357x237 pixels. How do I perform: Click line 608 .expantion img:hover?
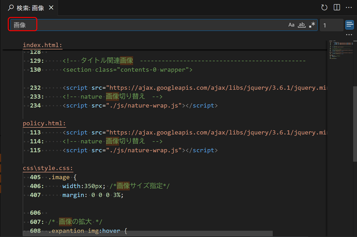88,231
